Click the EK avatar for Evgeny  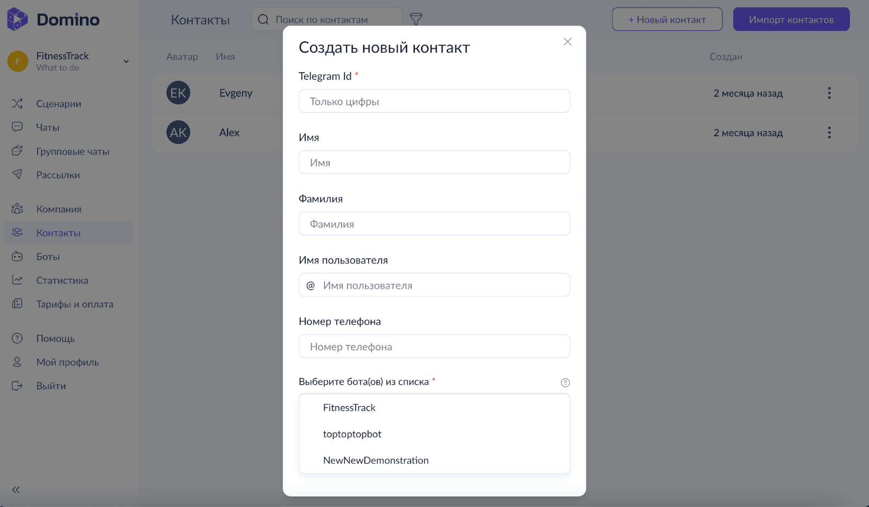pyautogui.click(x=178, y=93)
